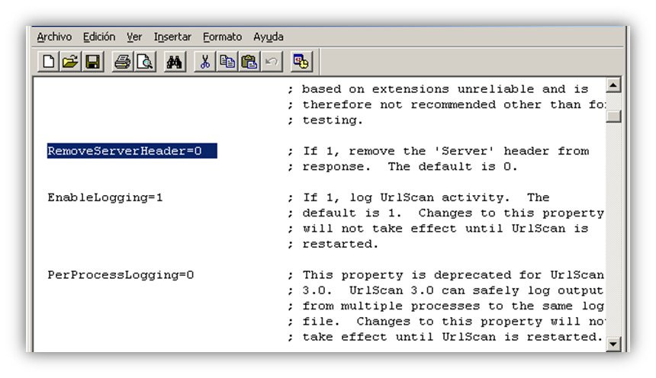Click the comment 'response. The default is 0.'
The height and width of the screenshot is (378, 656).
pos(410,167)
